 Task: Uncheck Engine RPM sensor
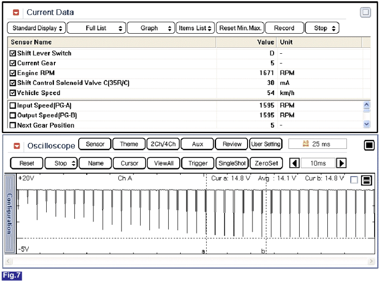pyautogui.click(x=12, y=73)
